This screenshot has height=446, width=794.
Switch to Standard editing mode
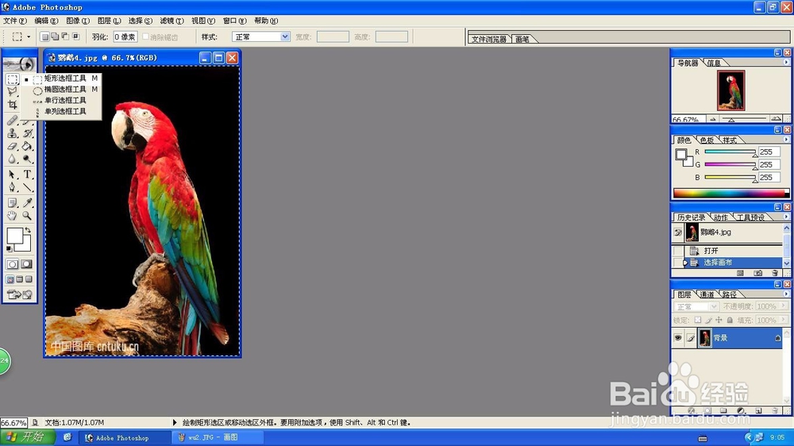(x=12, y=264)
